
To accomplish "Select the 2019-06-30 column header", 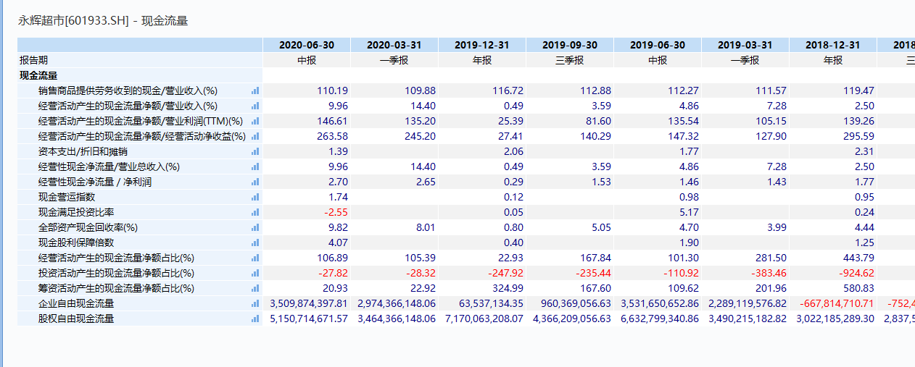I will point(658,45).
